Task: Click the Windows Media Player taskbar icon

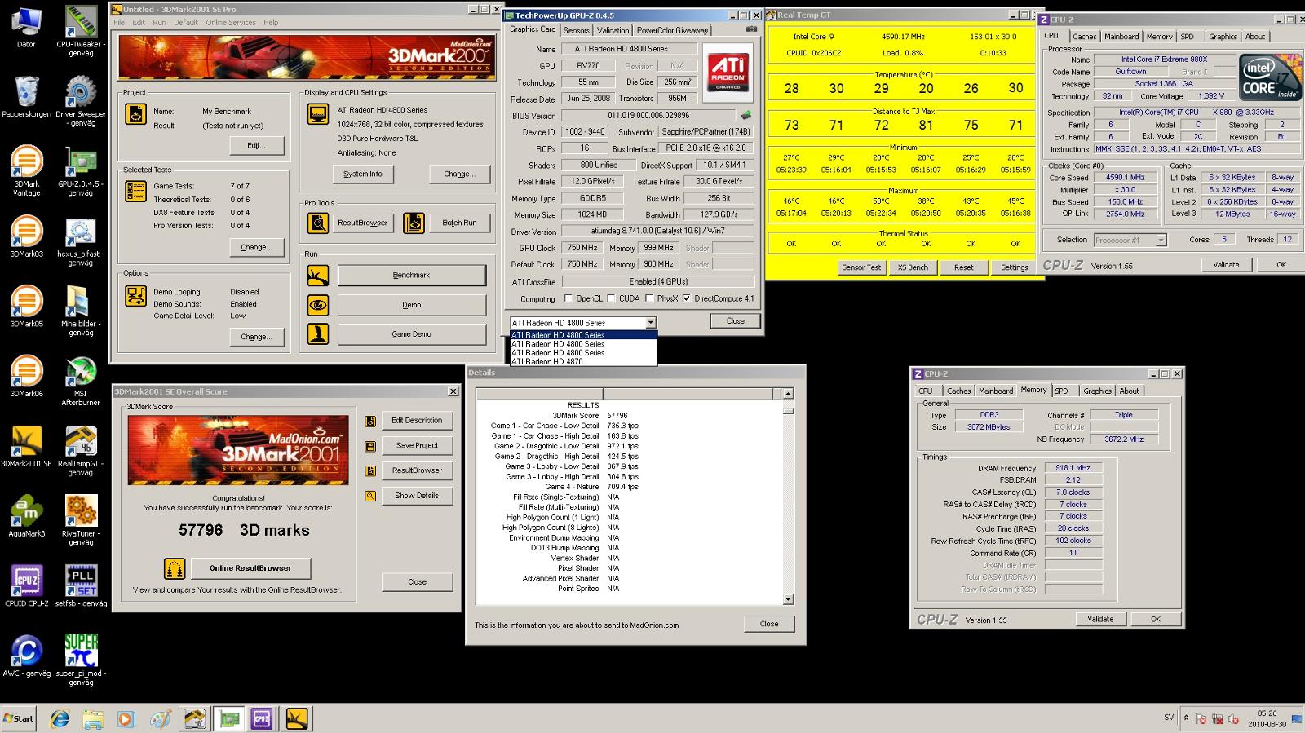Action: 126,719
